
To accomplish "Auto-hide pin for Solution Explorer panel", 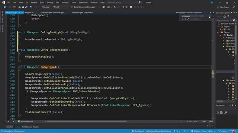I will pyautogui.click(x=234, y=13).
